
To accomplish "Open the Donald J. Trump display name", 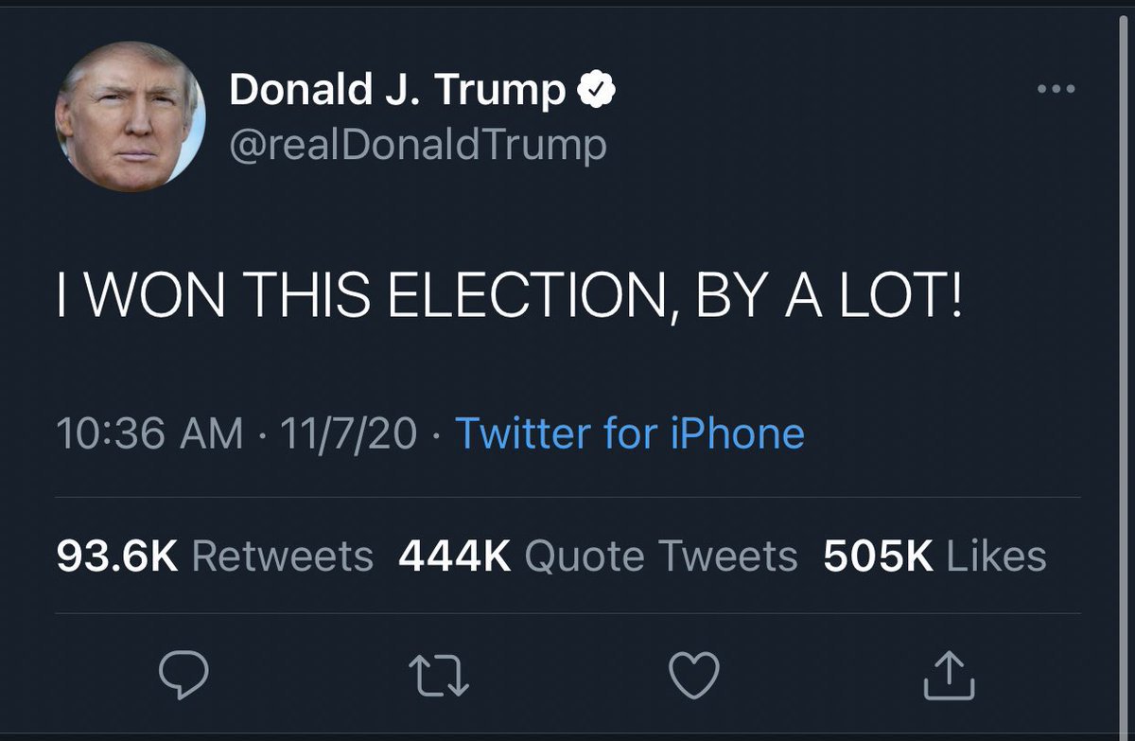I will (397, 91).
